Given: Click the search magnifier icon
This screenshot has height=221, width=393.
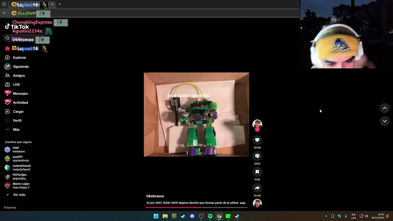Looking at the screenshot, I should 7,38.
